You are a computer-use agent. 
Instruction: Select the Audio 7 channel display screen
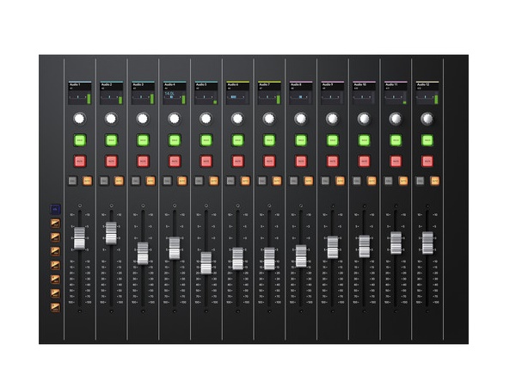coord(269,93)
